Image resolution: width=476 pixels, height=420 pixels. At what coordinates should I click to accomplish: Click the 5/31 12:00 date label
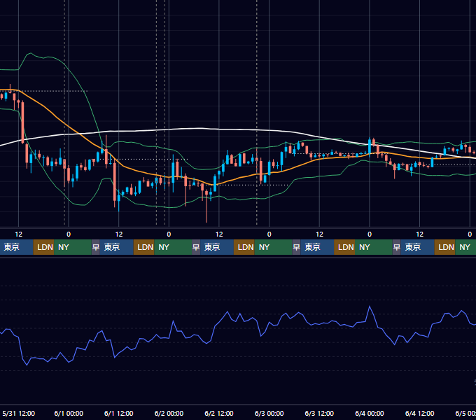(x=18, y=413)
